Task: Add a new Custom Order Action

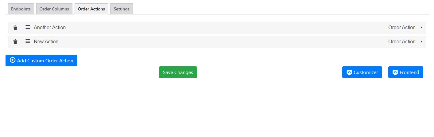Action: (x=41, y=61)
